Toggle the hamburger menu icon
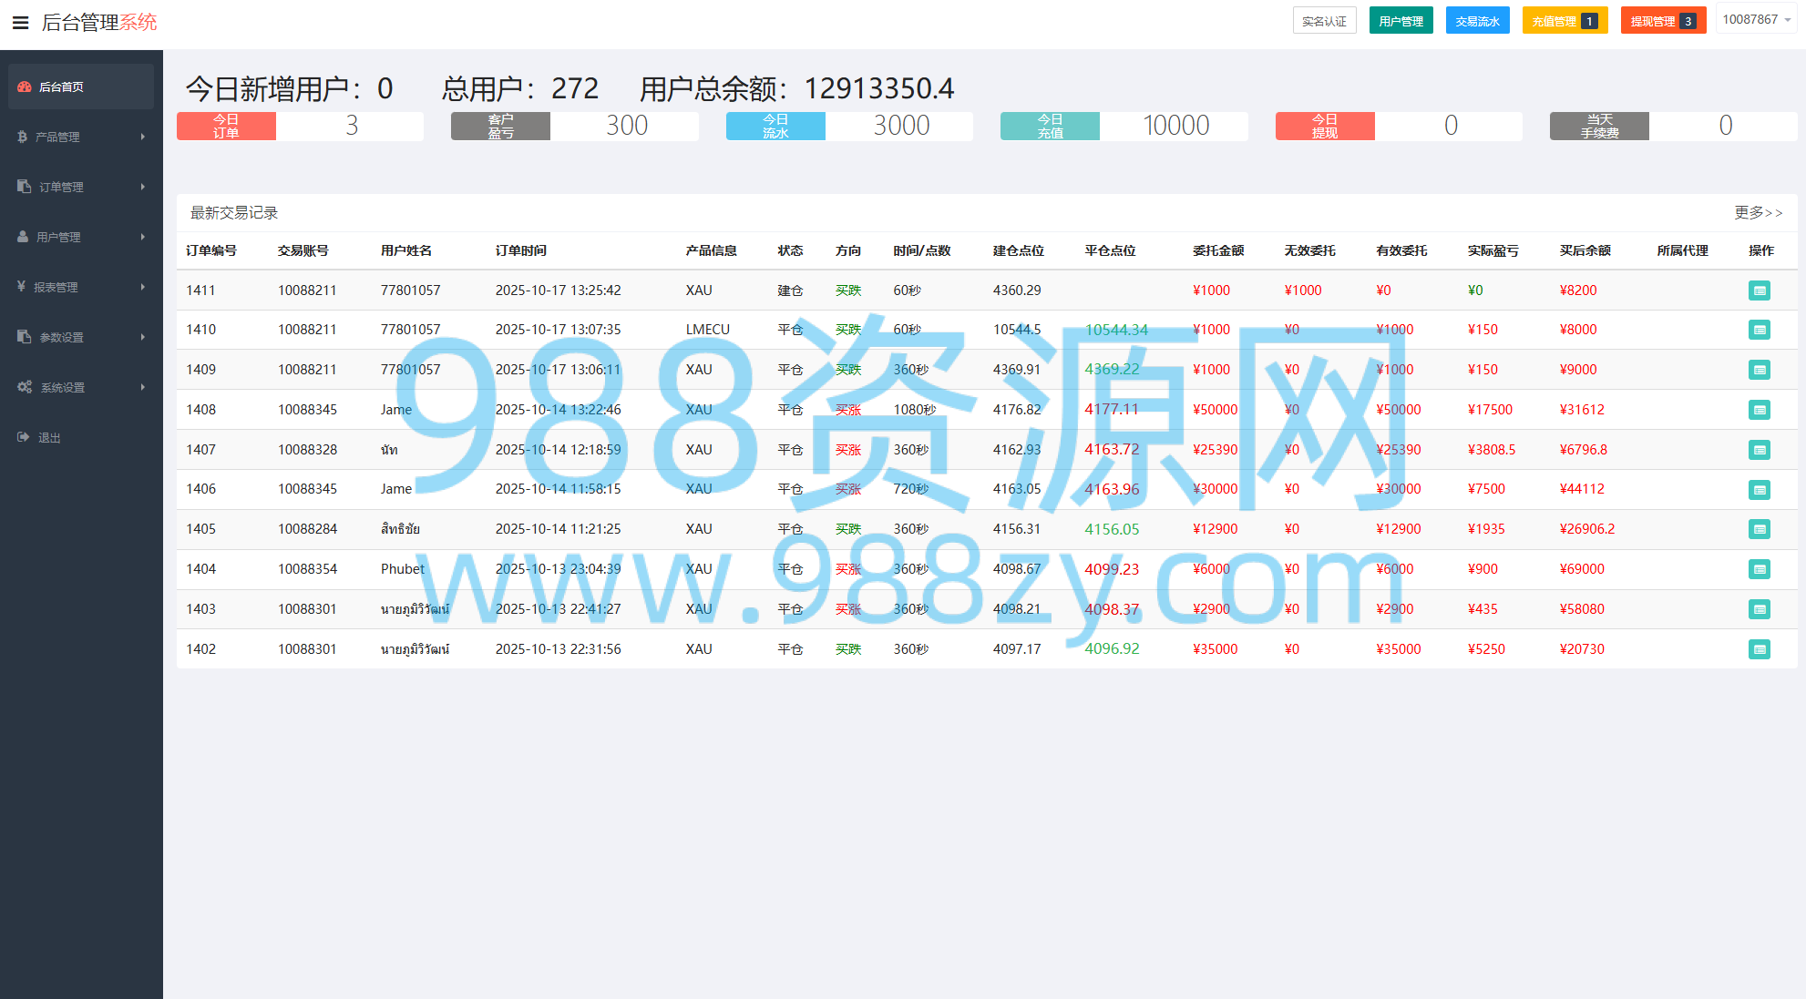This screenshot has height=999, width=1806. click(x=20, y=23)
